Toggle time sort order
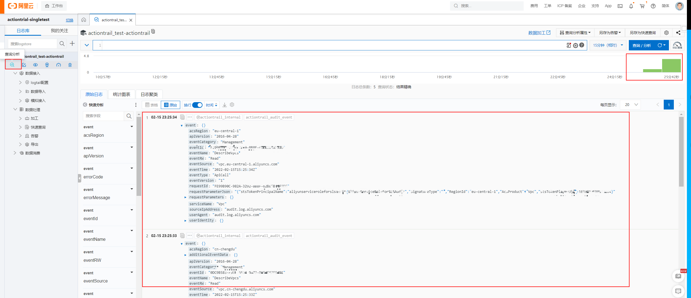691x298 pixels. tap(212, 105)
